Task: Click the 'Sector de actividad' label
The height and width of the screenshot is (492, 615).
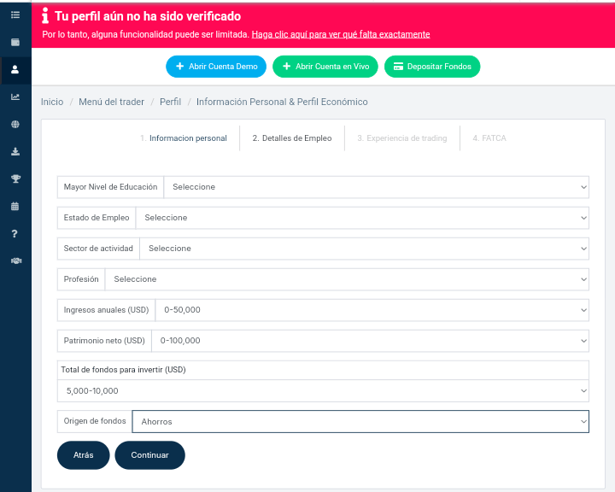Action: pos(98,249)
